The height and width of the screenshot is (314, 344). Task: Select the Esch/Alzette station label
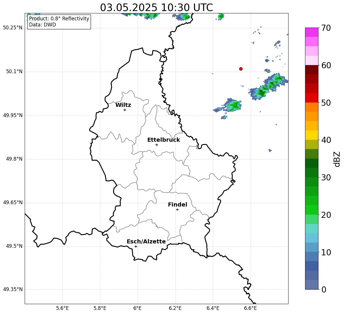(x=146, y=241)
